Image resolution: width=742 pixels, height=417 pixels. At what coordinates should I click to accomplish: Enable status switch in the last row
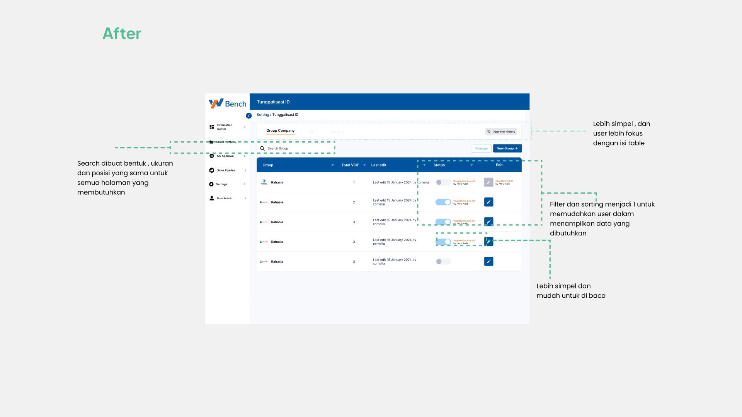[443, 261]
